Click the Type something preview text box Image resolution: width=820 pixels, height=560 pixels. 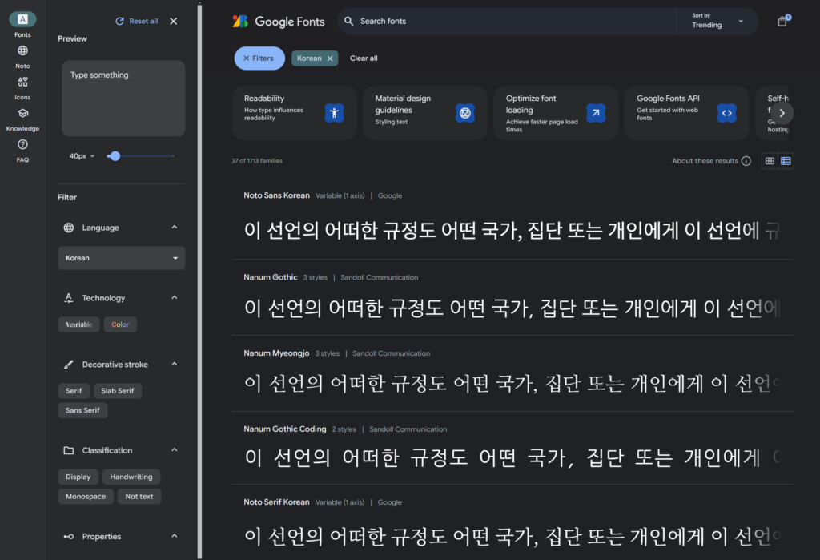coord(123,99)
